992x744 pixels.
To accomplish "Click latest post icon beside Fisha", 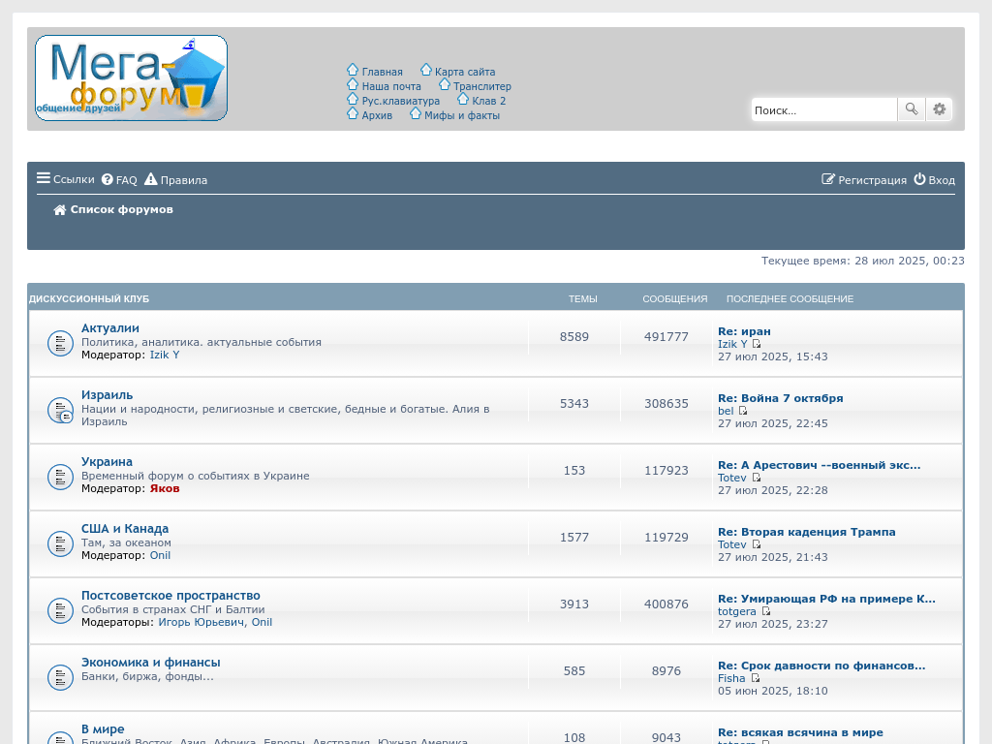I will pos(755,678).
